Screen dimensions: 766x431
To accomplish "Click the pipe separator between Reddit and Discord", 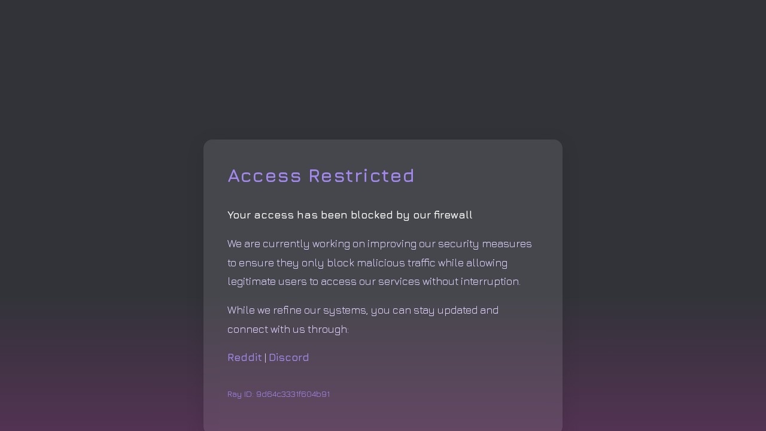I will [x=266, y=358].
